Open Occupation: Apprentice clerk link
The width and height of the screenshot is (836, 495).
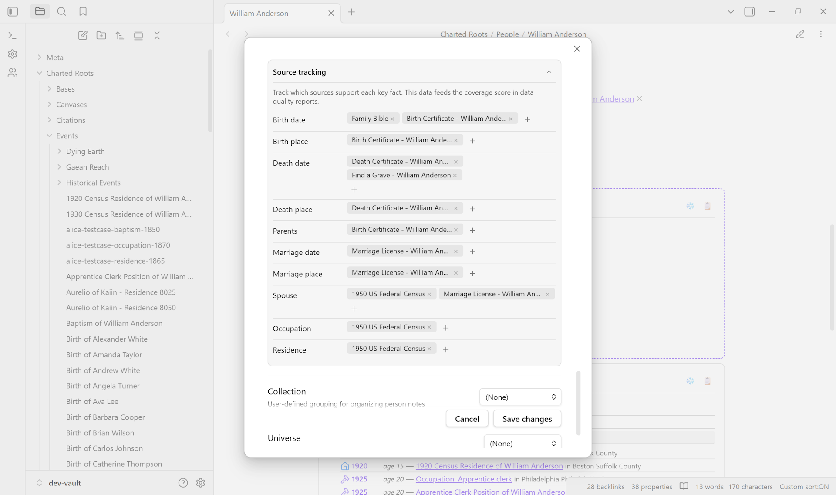click(x=464, y=479)
